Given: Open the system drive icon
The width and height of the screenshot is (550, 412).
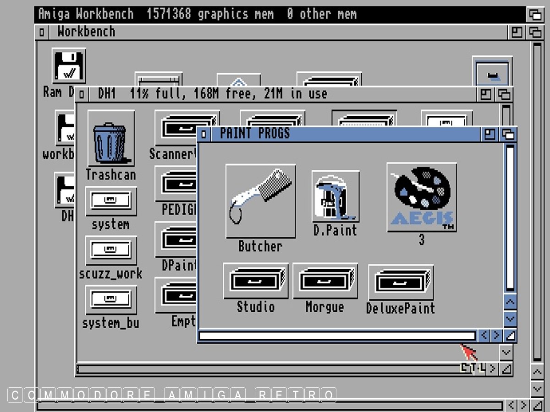Looking at the screenshot, I should tap(111, 201).
